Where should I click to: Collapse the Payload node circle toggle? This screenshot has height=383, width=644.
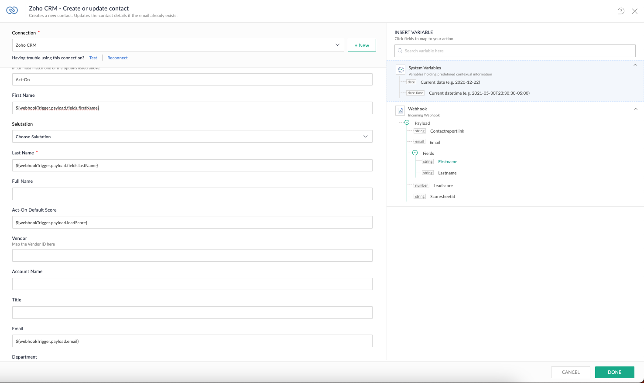tap(407, 123)
